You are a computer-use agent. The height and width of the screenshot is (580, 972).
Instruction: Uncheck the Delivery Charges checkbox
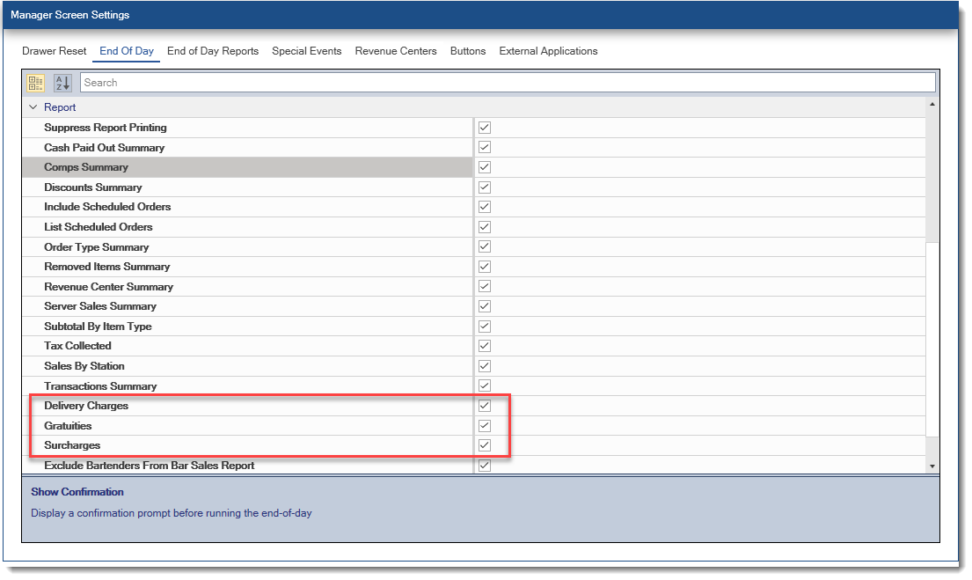tap(485, 406)
